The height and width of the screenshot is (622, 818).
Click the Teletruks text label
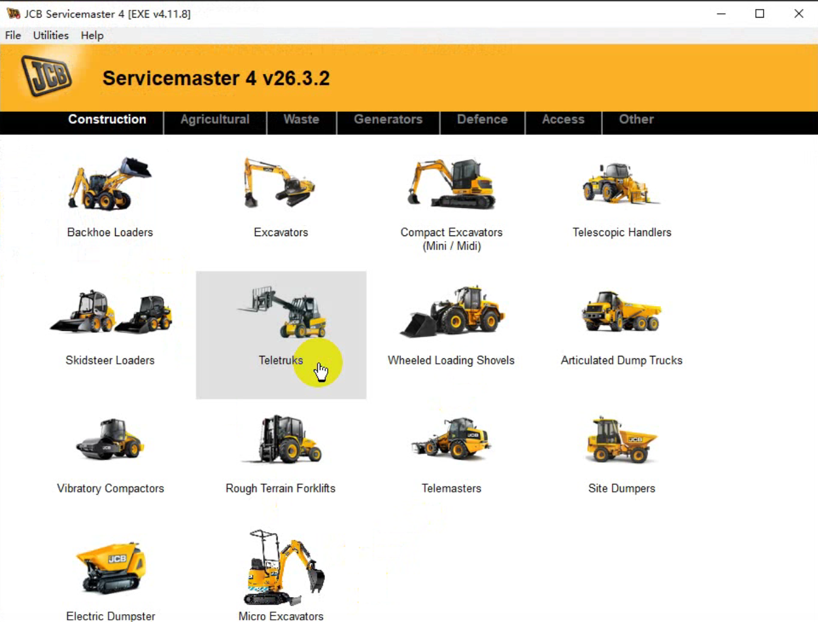click(281, 360)
